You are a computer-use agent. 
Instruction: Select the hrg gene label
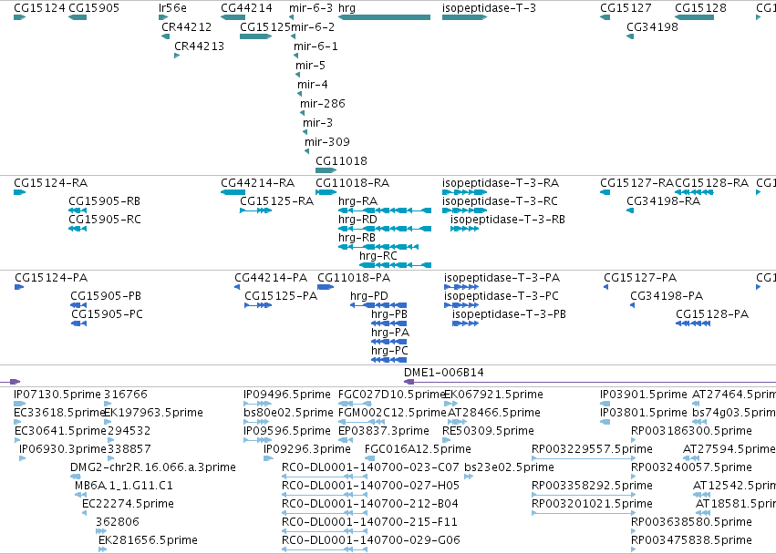(x=347, y=8)
